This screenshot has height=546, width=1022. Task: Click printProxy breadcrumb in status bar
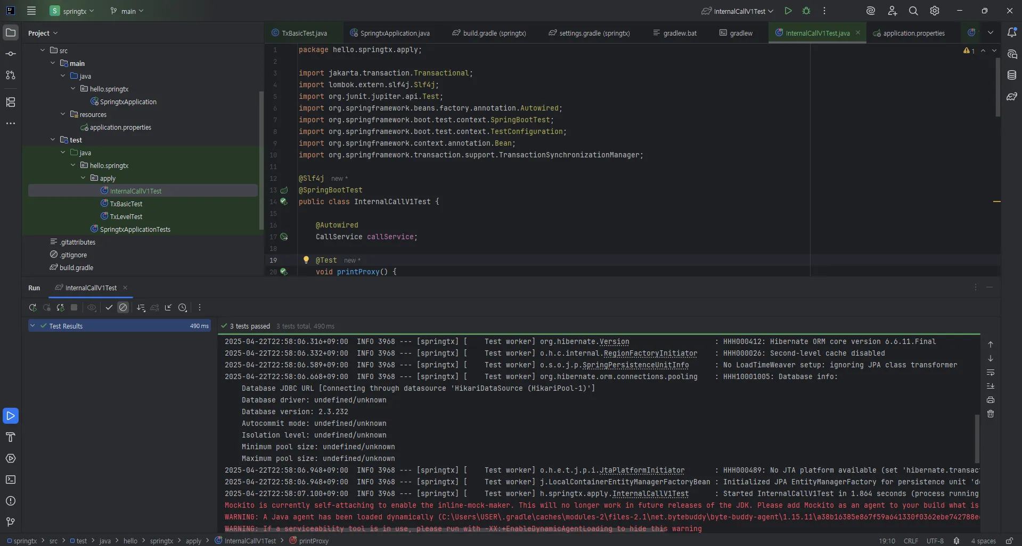309,541
